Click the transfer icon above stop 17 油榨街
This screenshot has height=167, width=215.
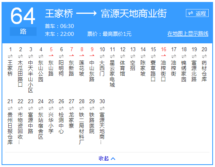(x=174, y=56)
